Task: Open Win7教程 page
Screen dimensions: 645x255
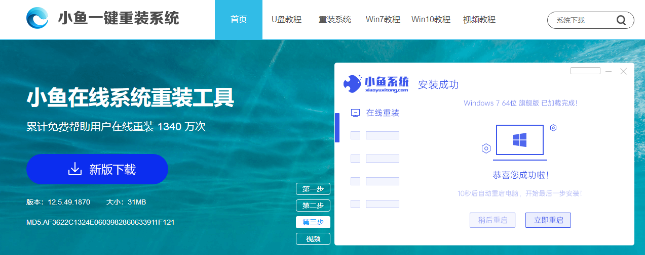Action: coord(383,20)
